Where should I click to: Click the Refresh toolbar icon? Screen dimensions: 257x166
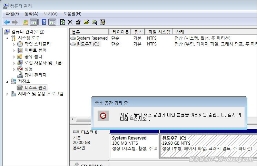point(62,22)
